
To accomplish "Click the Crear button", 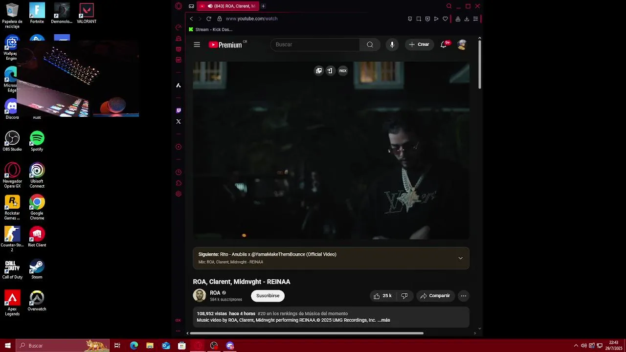I will click(419, 44).
